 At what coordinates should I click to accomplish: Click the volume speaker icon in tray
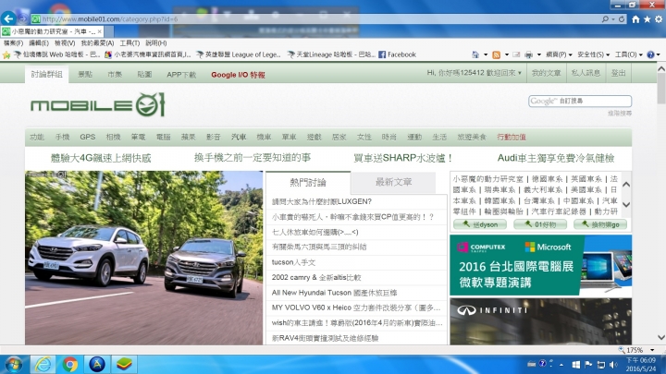(x=613, y=364)
